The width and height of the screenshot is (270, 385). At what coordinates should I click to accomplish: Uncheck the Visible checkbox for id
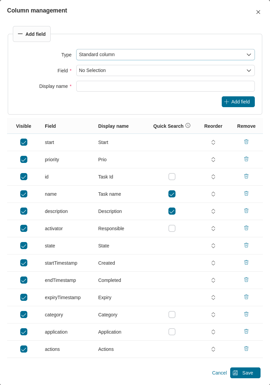click(x=24, y=176)
